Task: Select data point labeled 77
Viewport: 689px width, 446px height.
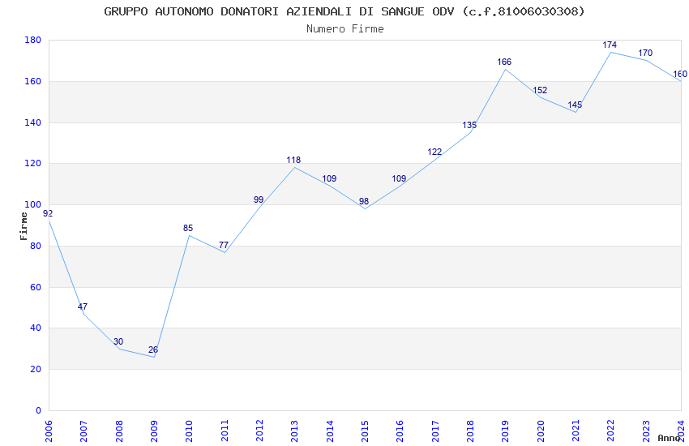Action: [224, 245]
